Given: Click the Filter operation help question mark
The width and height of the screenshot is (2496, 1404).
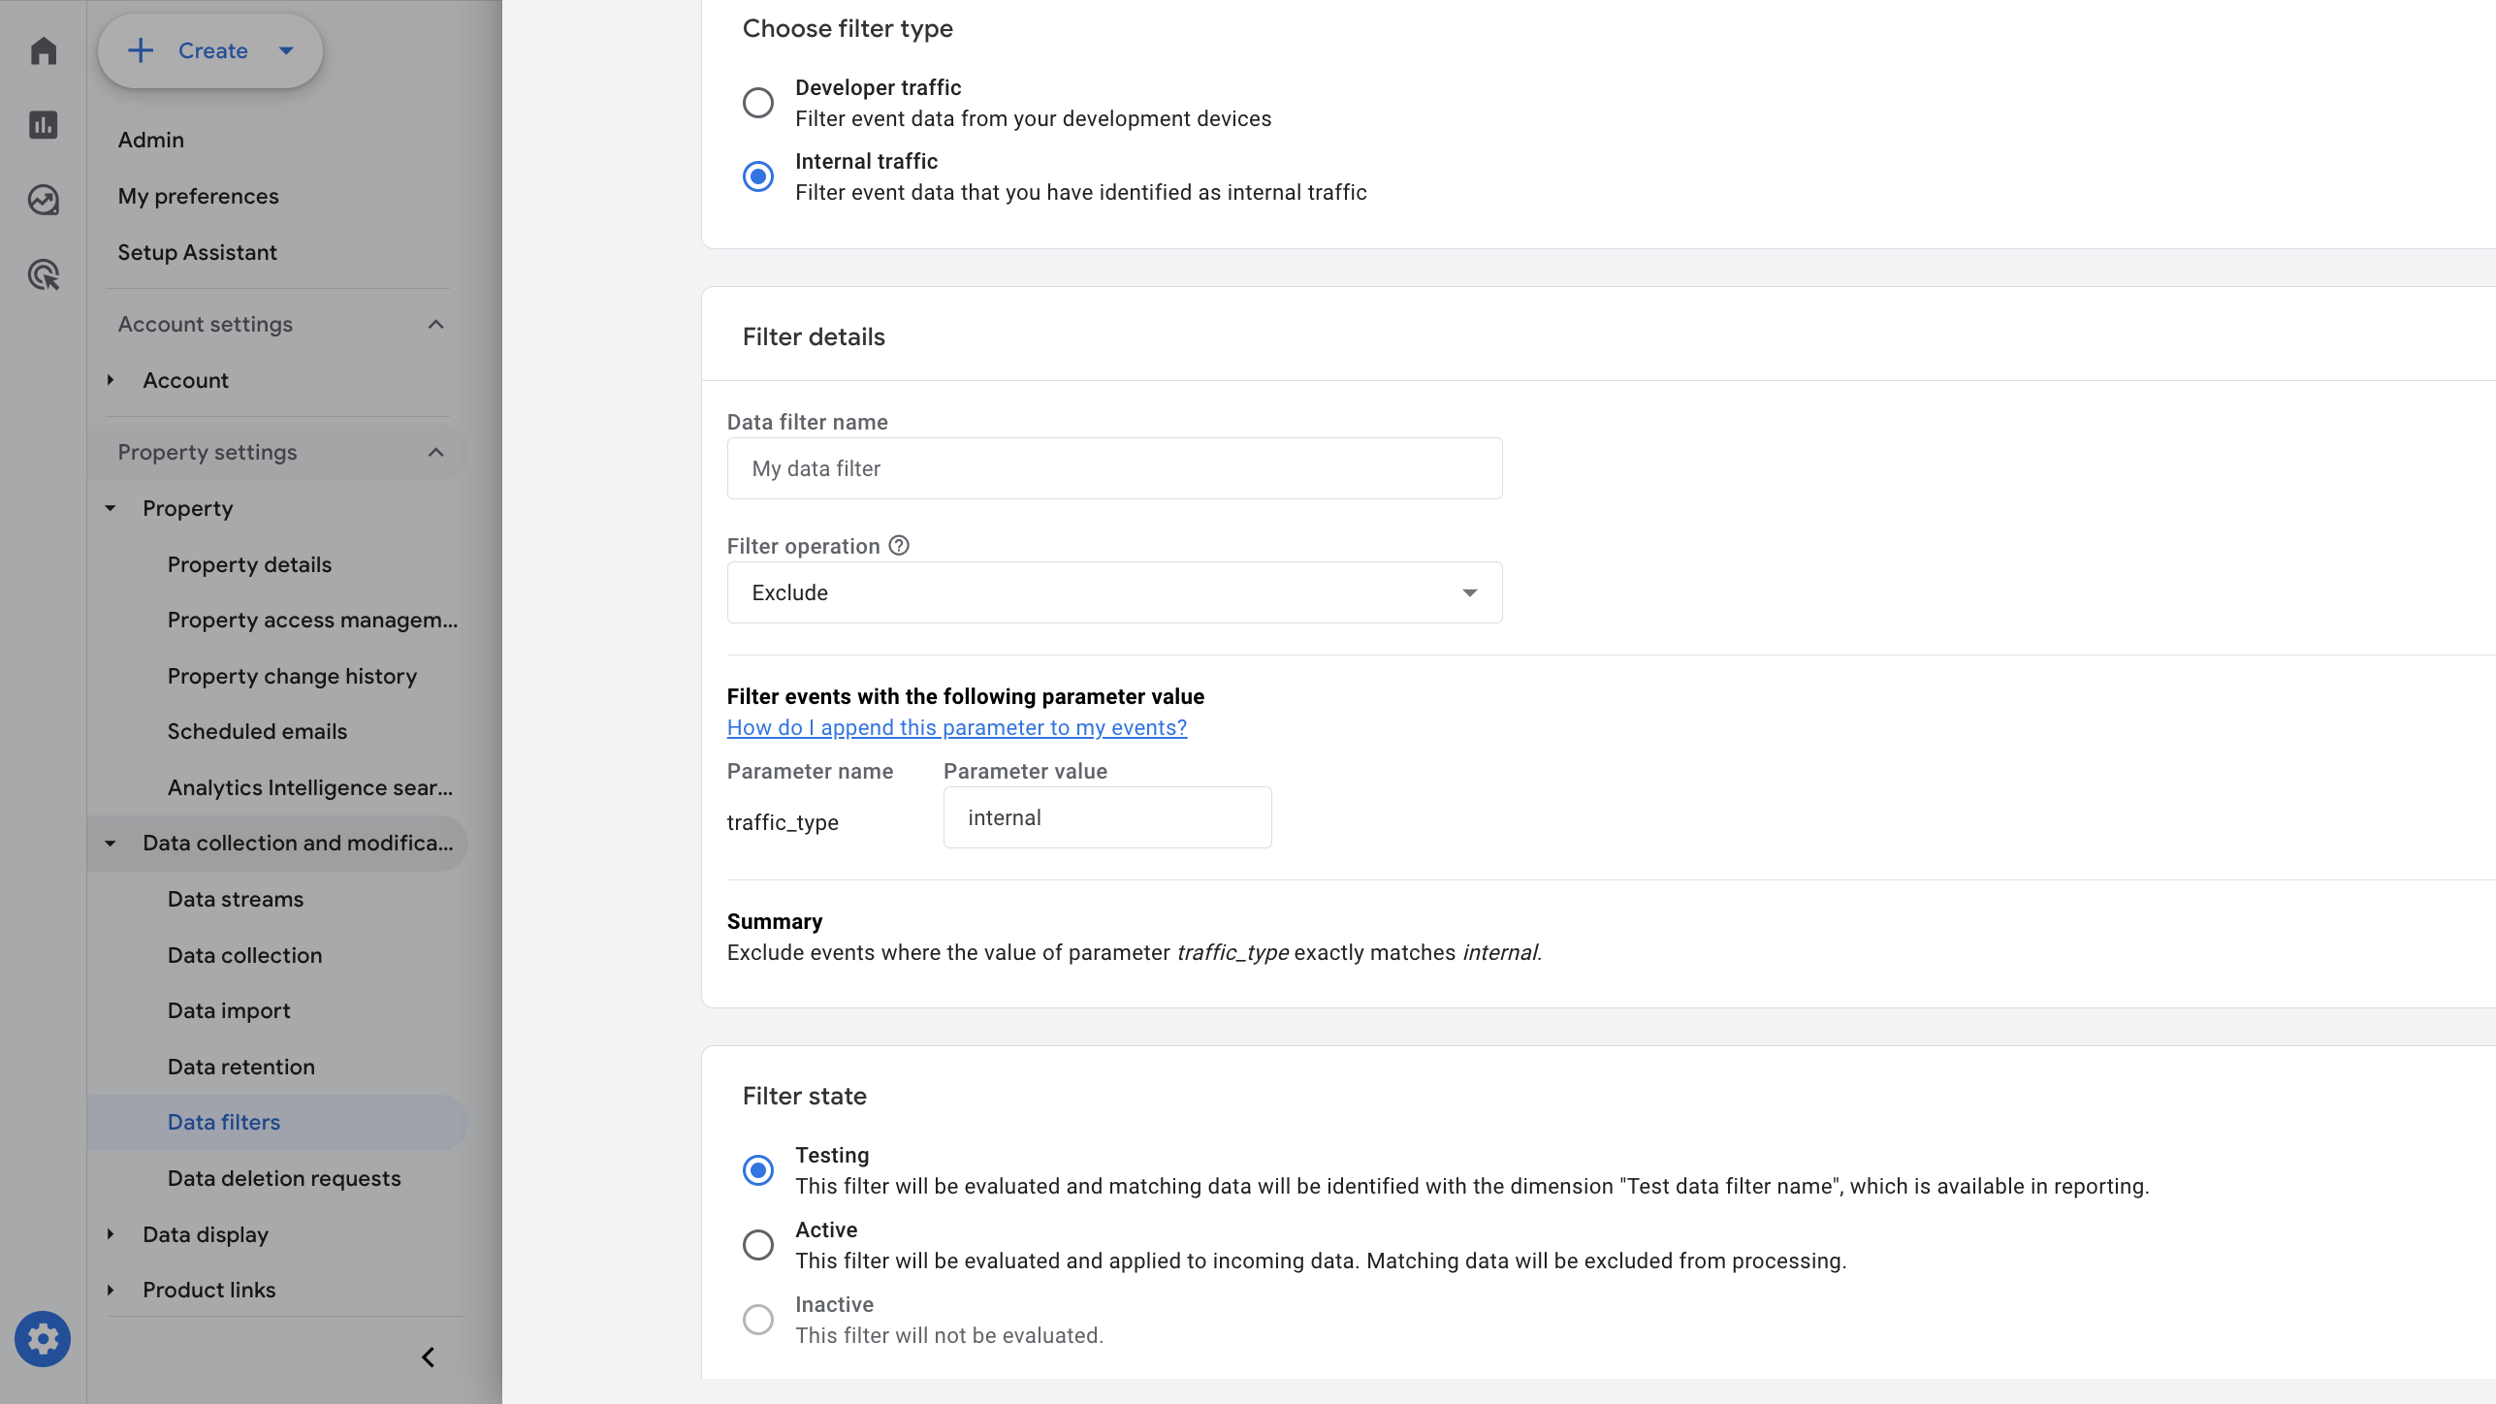Looking at the screenshot, I should pos(899,546).
